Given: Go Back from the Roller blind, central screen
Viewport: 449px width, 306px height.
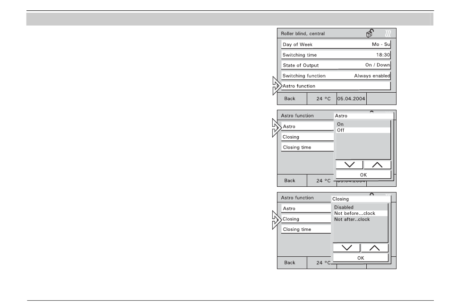Looking at the screenshot, I should pos(292,98).
